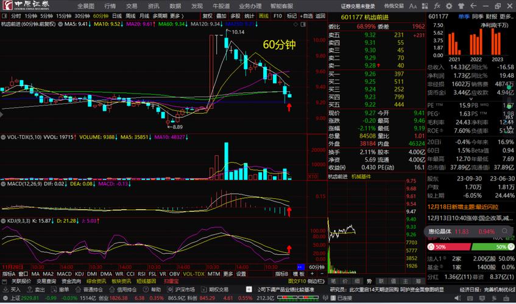Select the 月线 monthly period
516x304 pixels.
[x=144, y=16]
